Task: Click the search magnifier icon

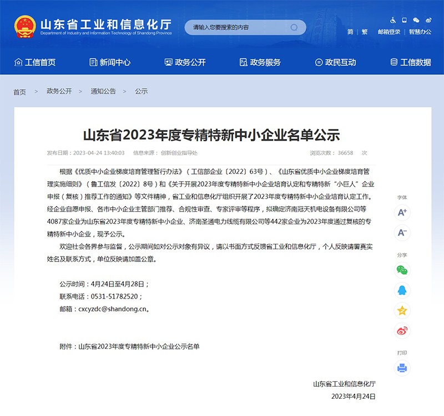Action: (x=294, y=27)
